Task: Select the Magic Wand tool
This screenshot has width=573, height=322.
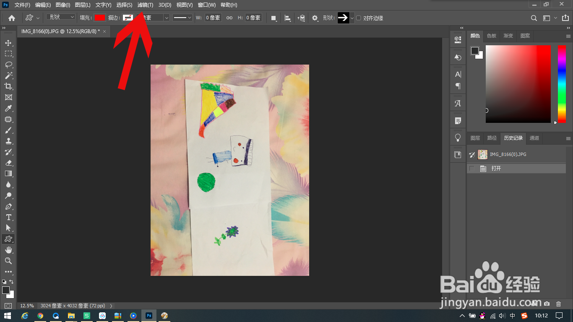Action: click(8, 75)
